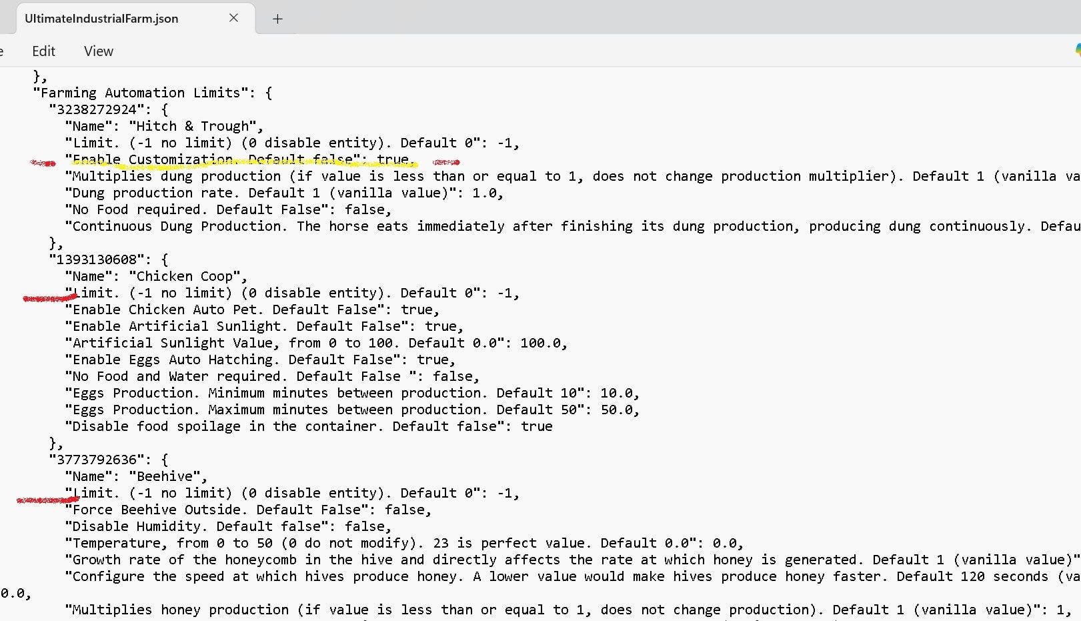Add a new tab with the plus button
The width and height of the screenshot is (1081, 621).
coord(277,19)
